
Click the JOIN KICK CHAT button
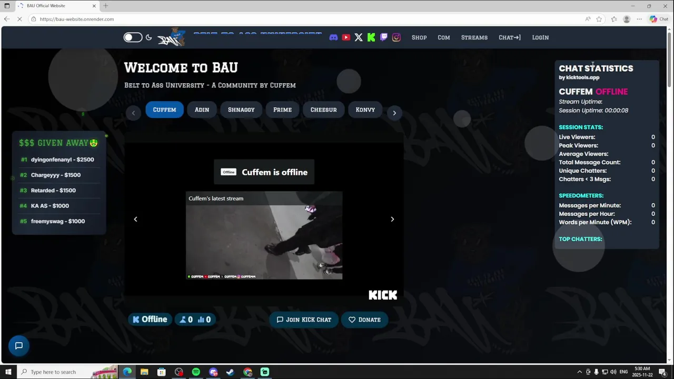[x=304, y=320]
